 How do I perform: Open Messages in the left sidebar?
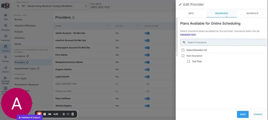(5, 27)
